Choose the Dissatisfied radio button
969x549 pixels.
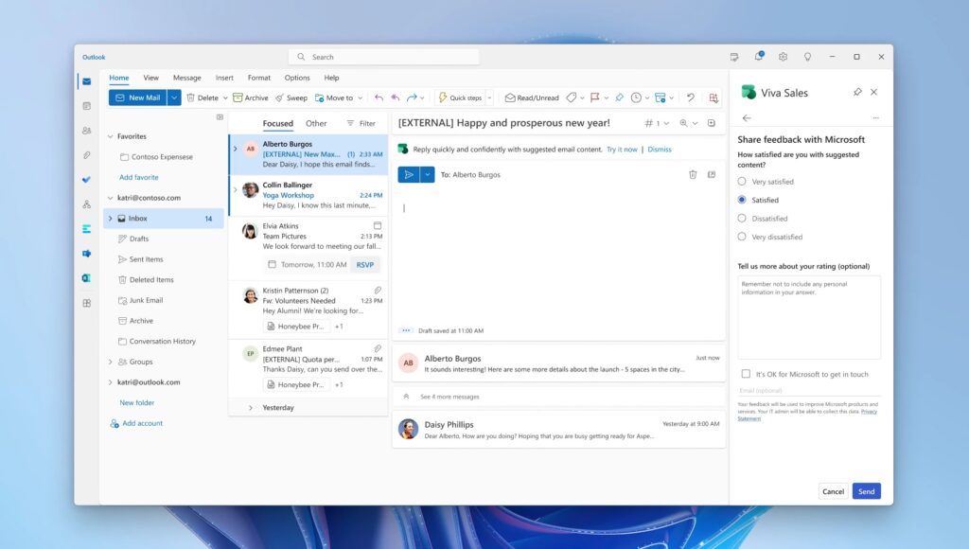pos(742,219)
